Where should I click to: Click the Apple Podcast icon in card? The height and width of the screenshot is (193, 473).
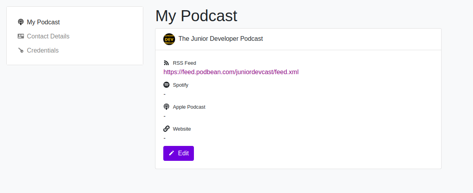click(x=166, y=107)
